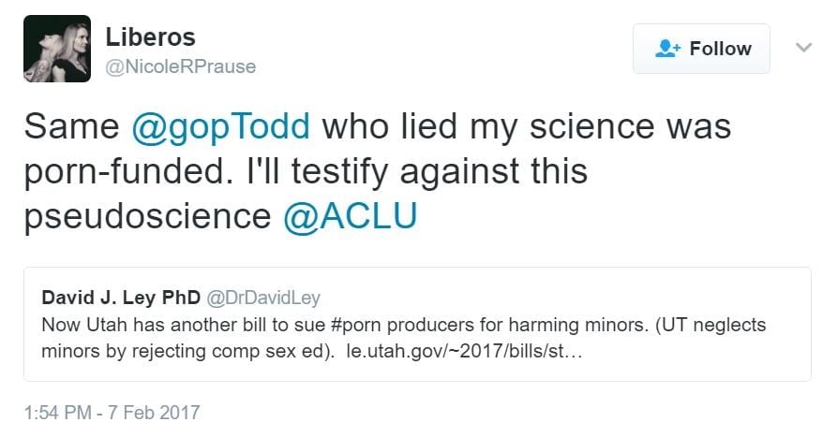This screenshot has width=822, height=437.
Task: Click the Liberos profile avatar photo
Action: 57,49
